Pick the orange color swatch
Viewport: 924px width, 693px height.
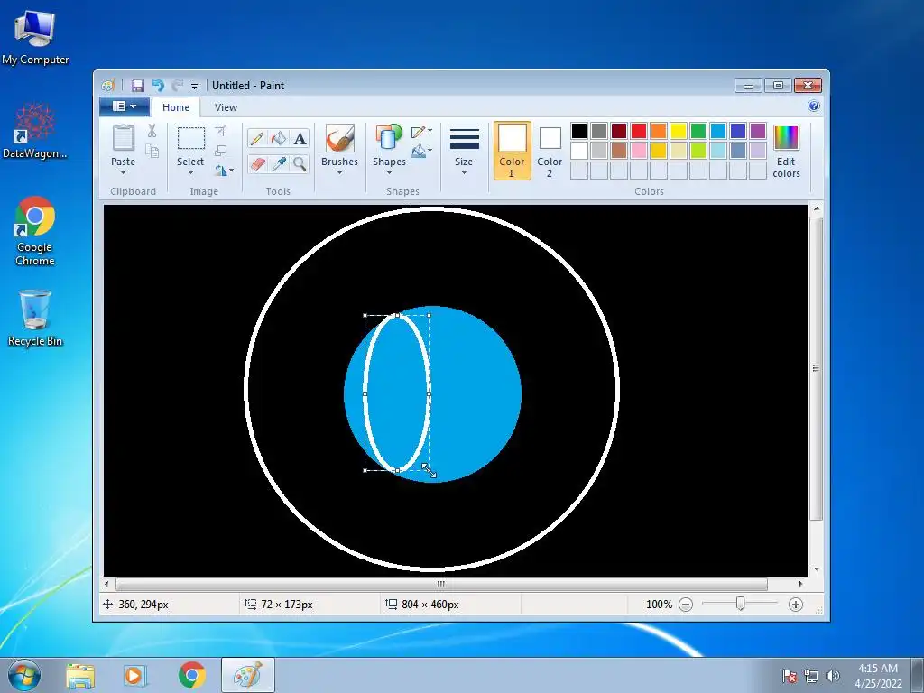point(659,131)
